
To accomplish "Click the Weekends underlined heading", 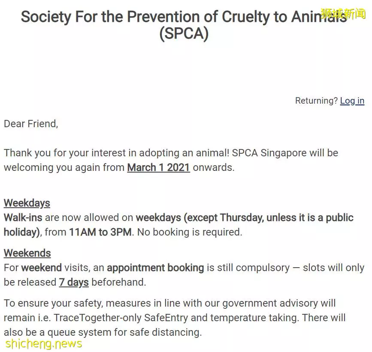I will [x=27, y=253].
